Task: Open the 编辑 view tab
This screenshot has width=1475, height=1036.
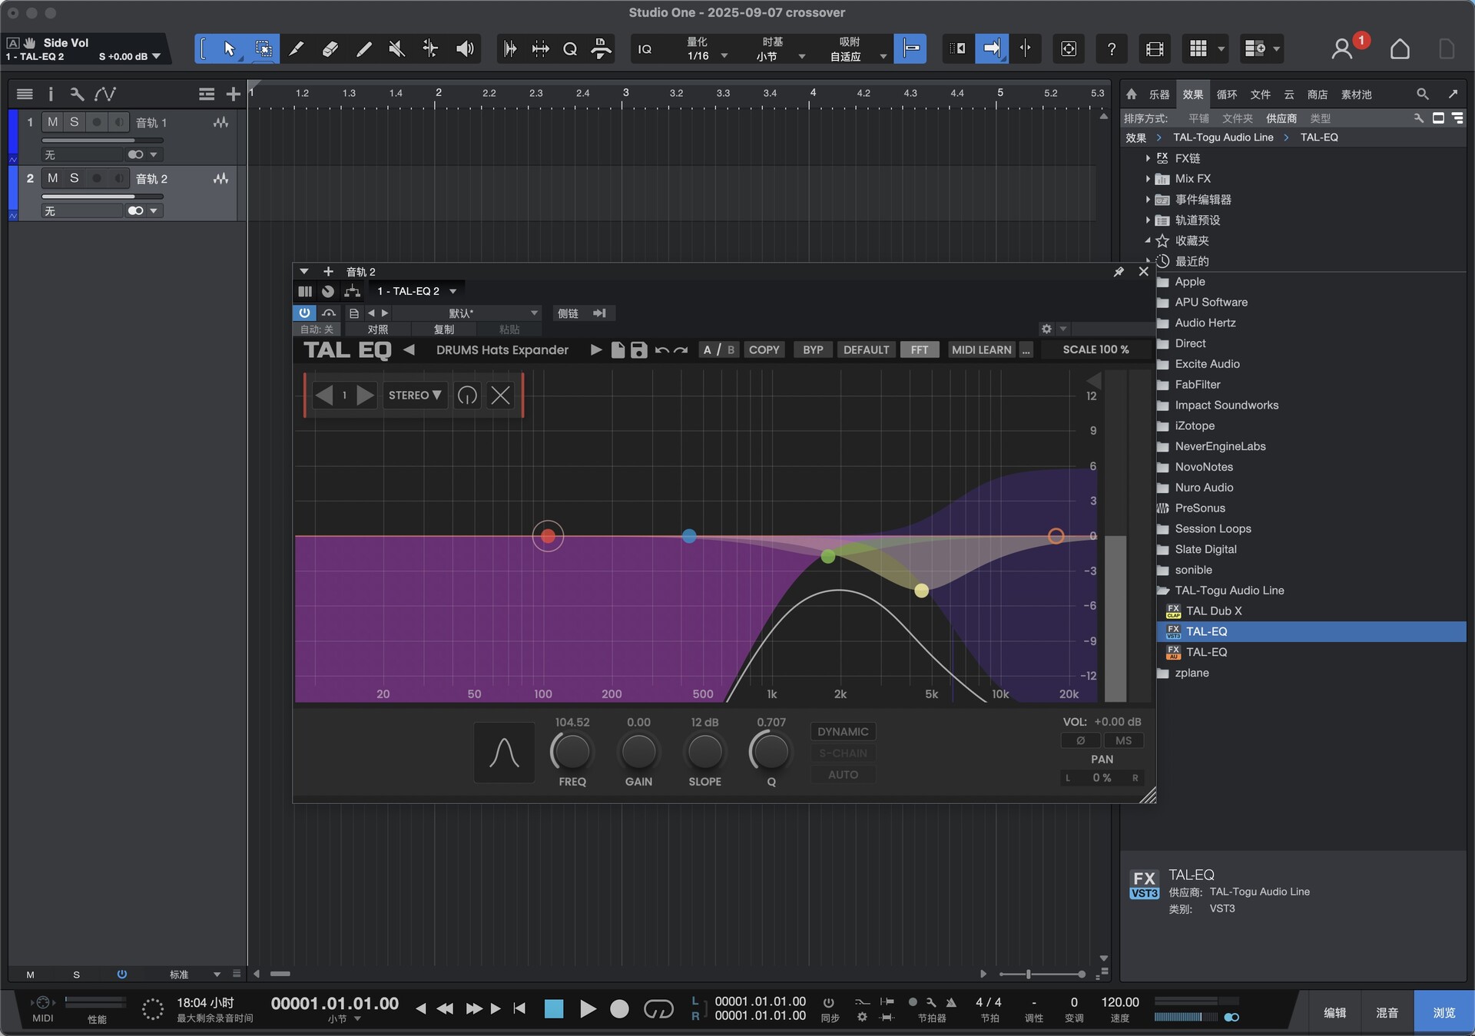Action: coord(1334,1013)
